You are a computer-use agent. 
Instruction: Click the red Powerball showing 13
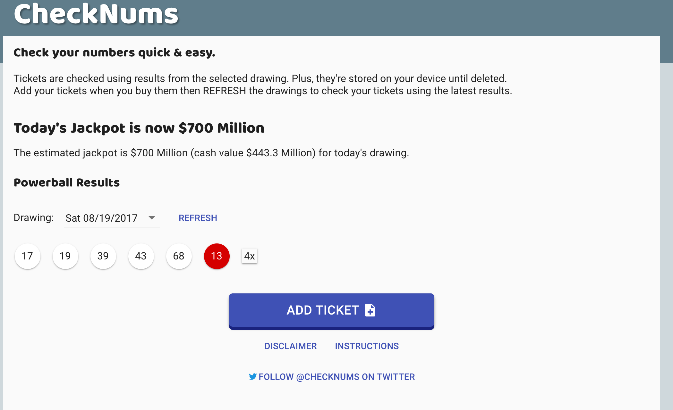[217, 256]
